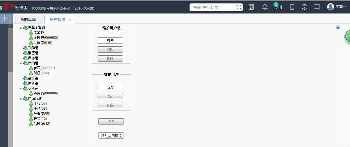Click 新增 under 维护用户组
The image size is (350, 147).
pyautogui.click(x=110, y=40)
